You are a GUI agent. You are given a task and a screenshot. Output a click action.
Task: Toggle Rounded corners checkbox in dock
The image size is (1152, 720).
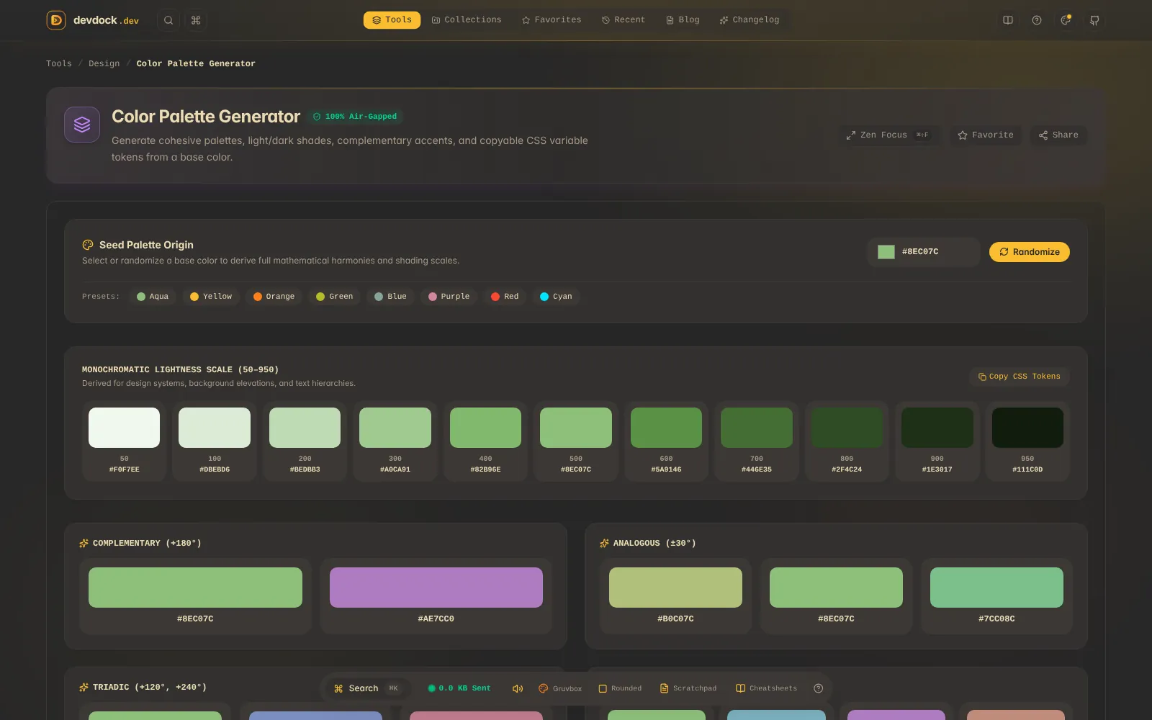[620, 688]
